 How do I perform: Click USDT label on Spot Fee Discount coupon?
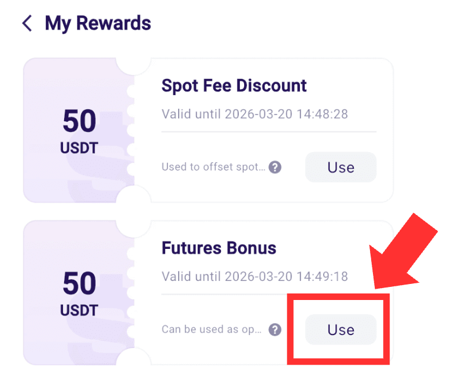[x=79, y=148]
